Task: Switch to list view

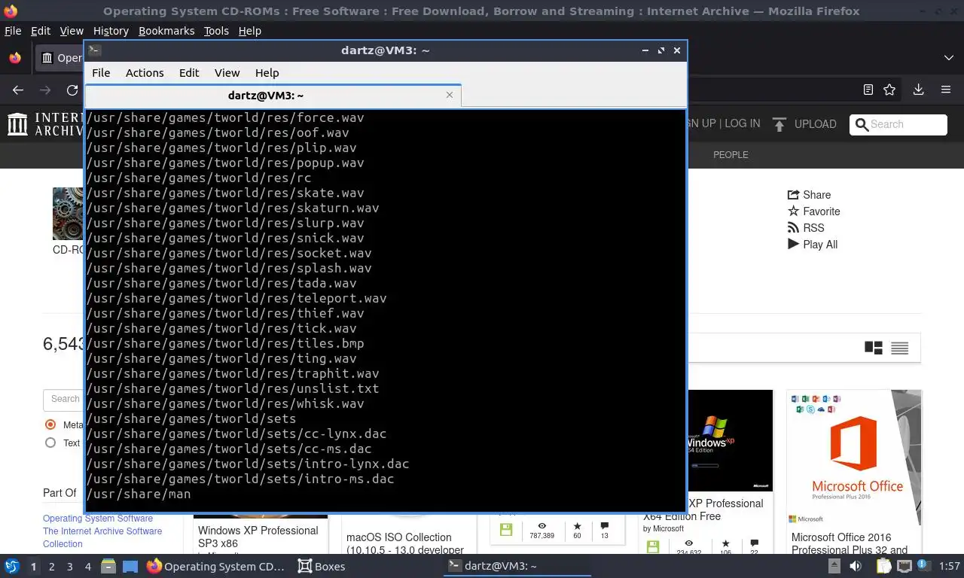Action: tap(899, 348)
